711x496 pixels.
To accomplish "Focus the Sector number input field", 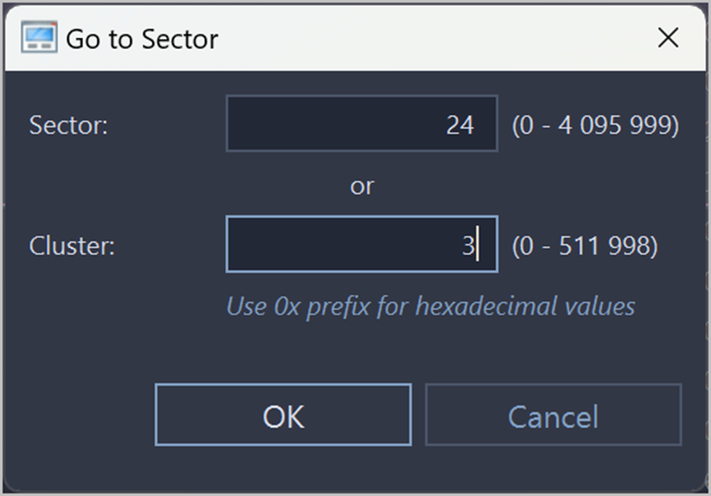I will click(x=361, y=124).
